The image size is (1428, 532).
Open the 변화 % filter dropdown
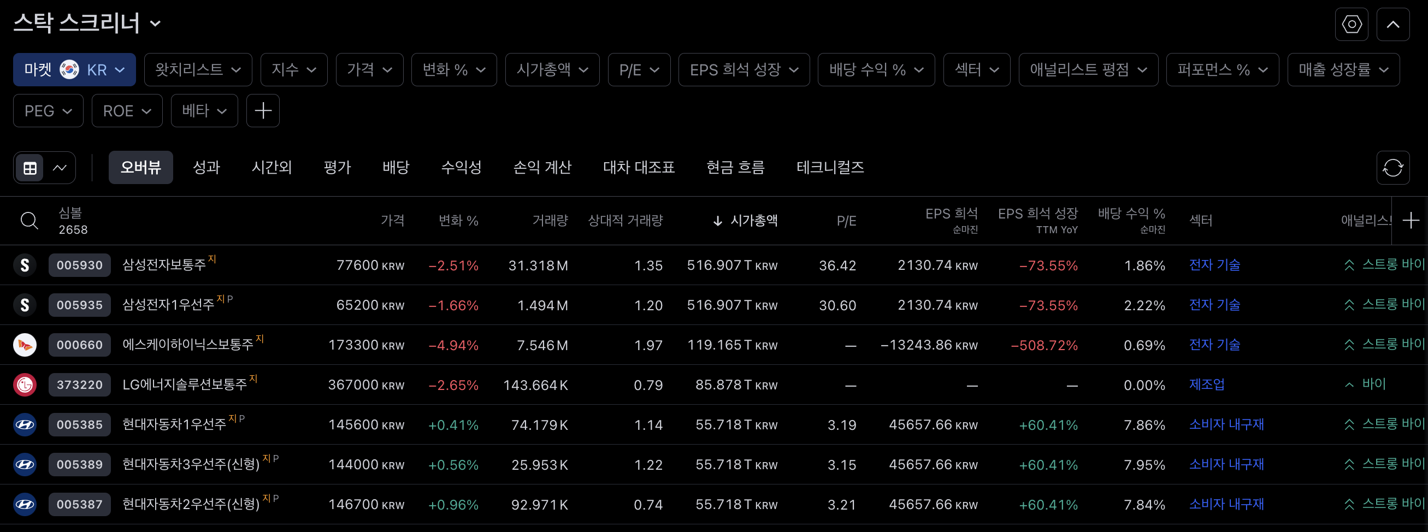pos(454,70)
